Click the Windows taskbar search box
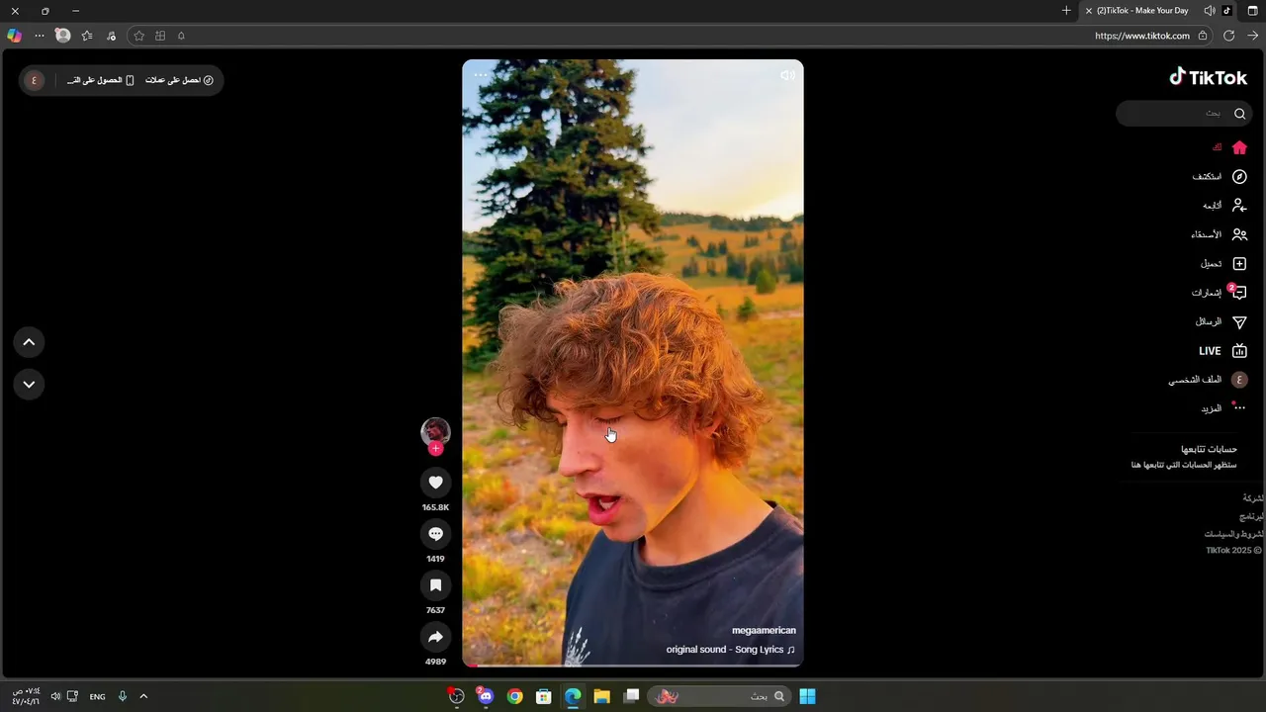The width and height of the screenshot is (1266, 712). (x=720, y=696)
